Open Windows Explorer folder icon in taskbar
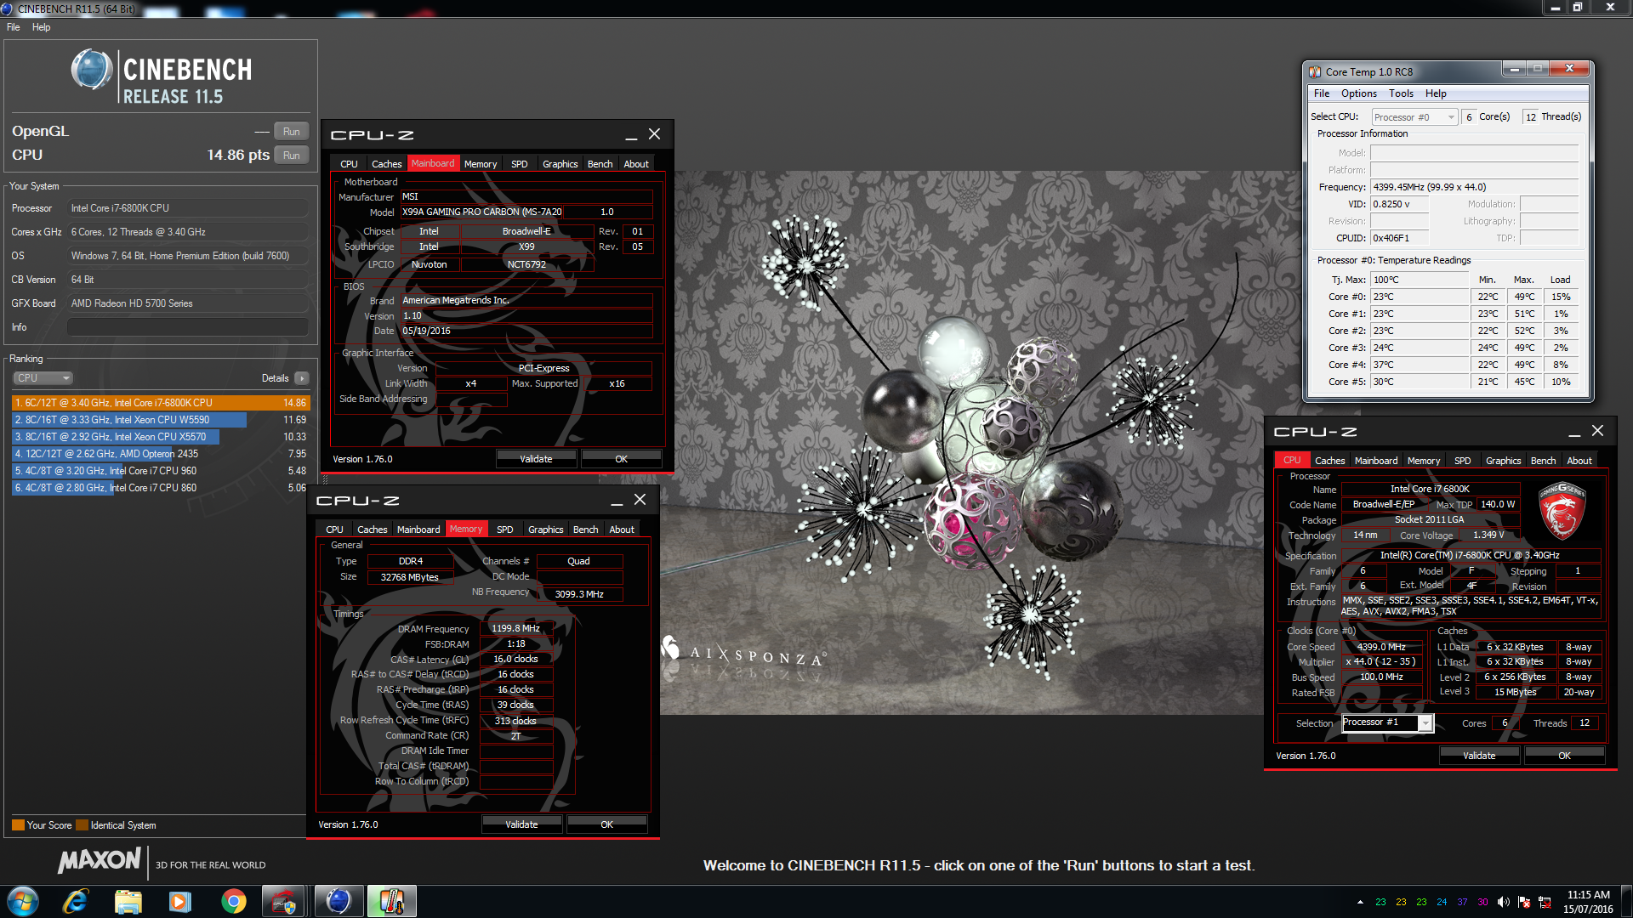The image size is (1633, 918). 128,901
